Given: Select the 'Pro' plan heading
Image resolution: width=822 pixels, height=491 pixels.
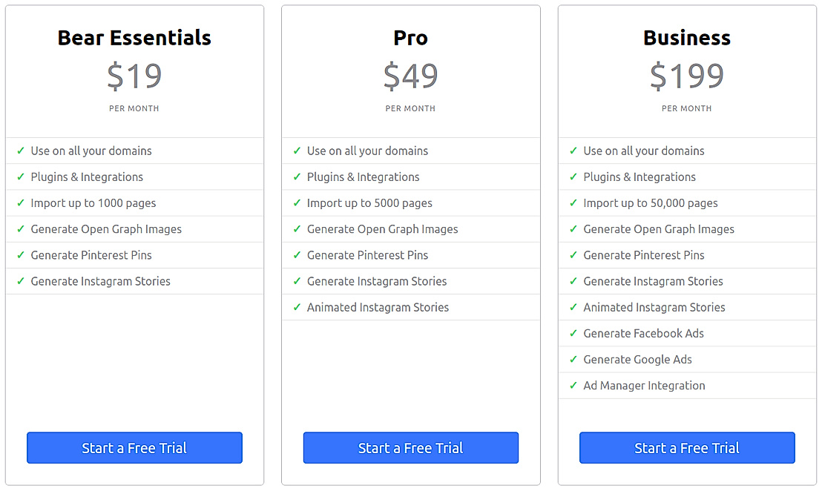Looking at the screenshot, I should (410, 37).
